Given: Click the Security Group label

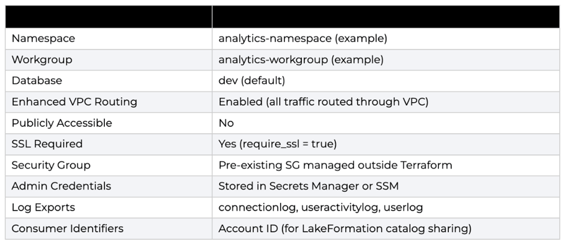Looking at the screenshot, I should click(51, 165).
